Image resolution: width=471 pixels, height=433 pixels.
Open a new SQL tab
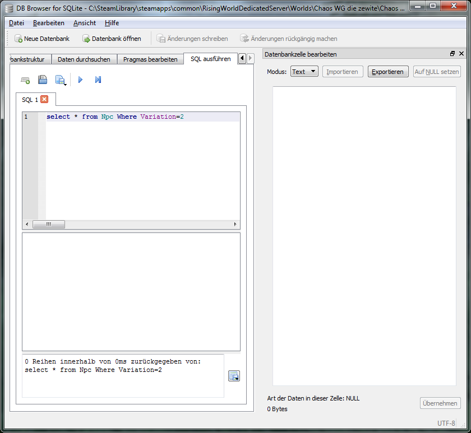point(25,80)
